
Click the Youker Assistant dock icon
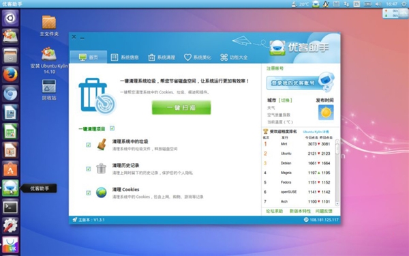tap(10, 188)
